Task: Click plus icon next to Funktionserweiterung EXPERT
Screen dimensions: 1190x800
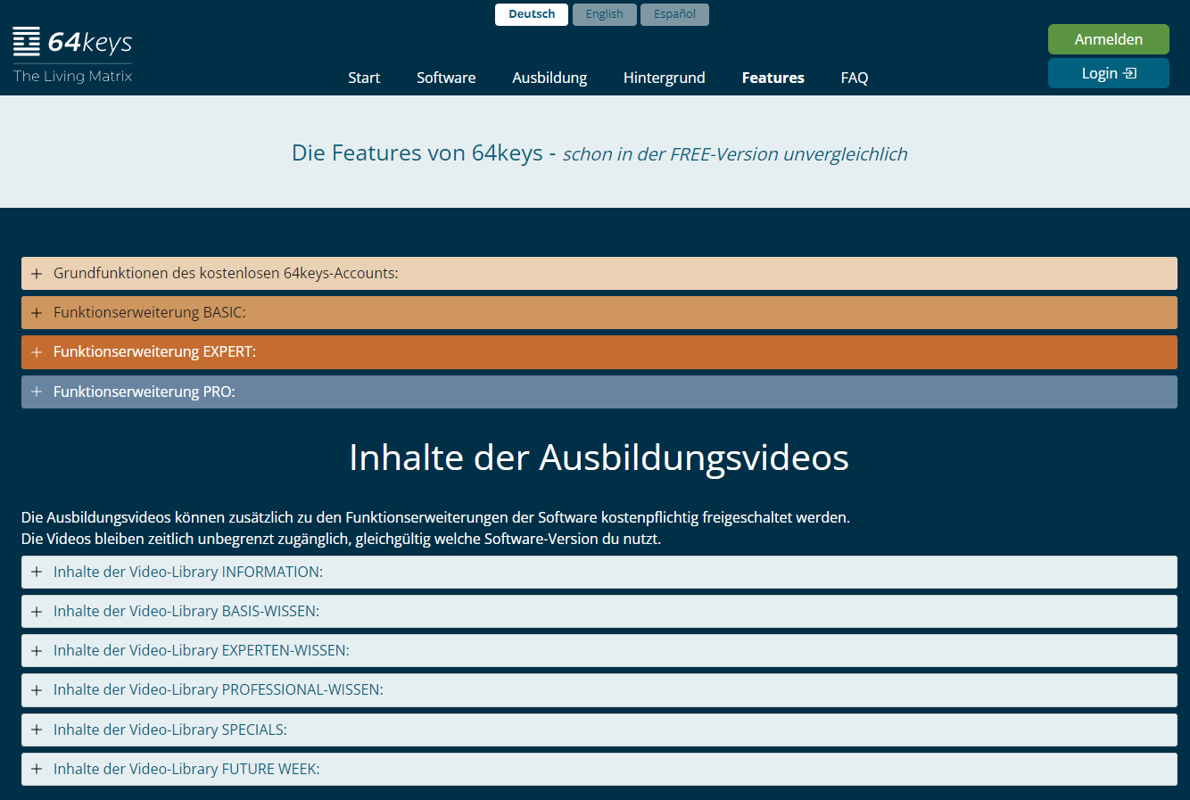Action: [37, 352]
